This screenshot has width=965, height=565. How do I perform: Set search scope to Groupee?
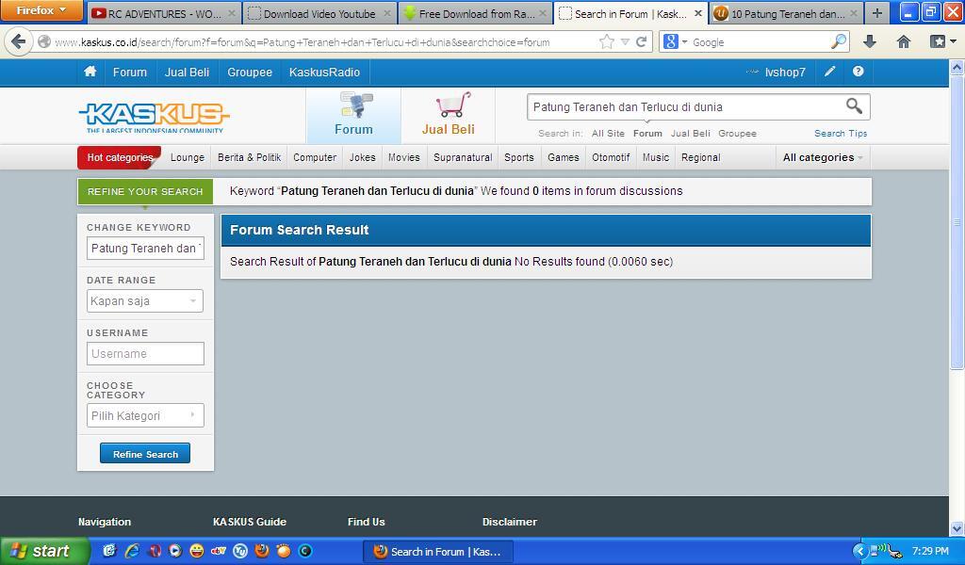737,134
